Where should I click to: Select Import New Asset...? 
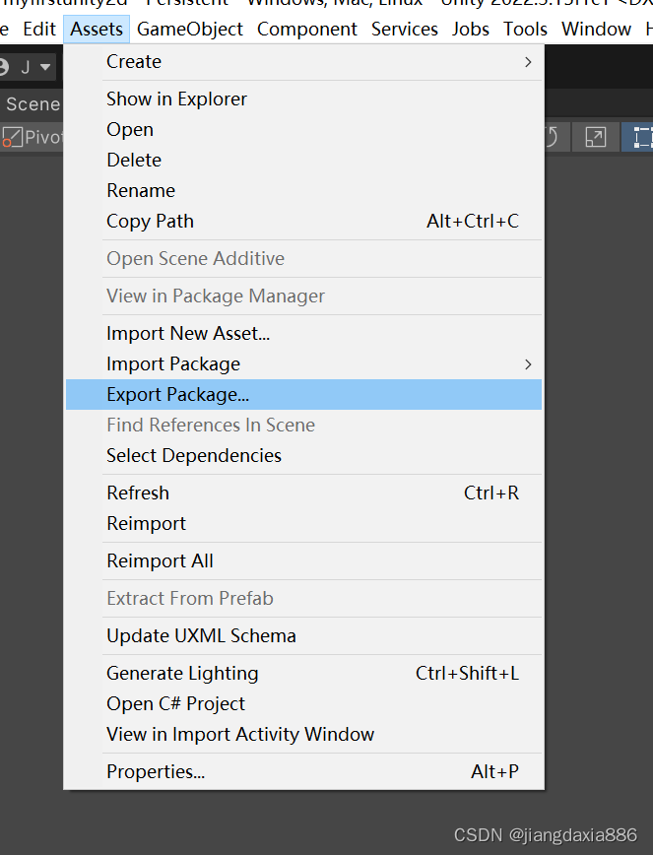[x=303, y=333]
